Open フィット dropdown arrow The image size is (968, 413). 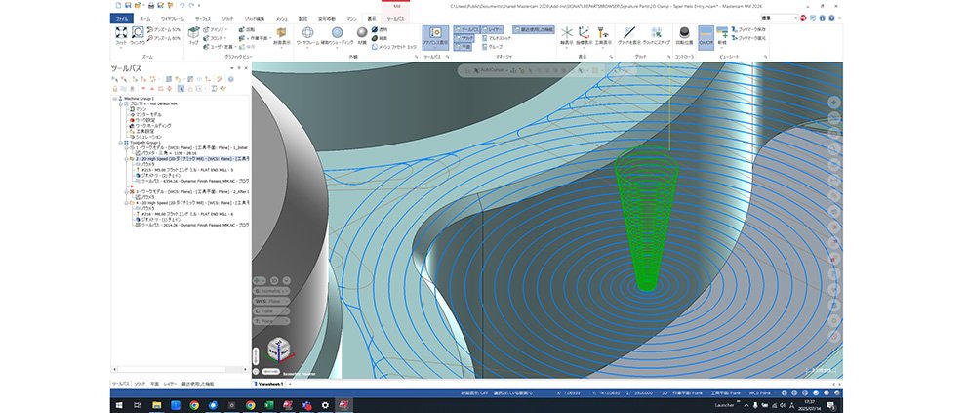tap(121, 48)
